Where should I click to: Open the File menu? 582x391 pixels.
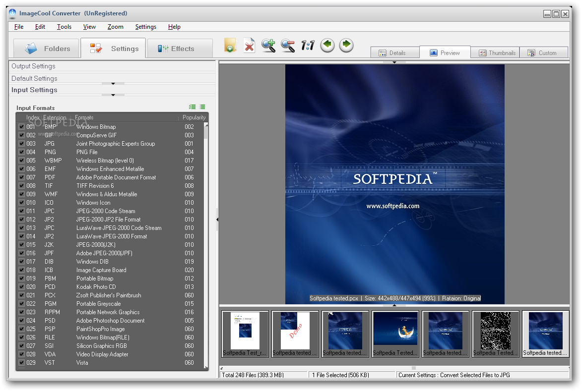point(18,27)
